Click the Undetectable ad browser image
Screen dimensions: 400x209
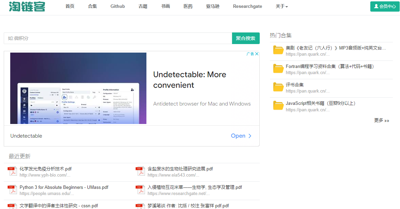click(x=78, y=88)
